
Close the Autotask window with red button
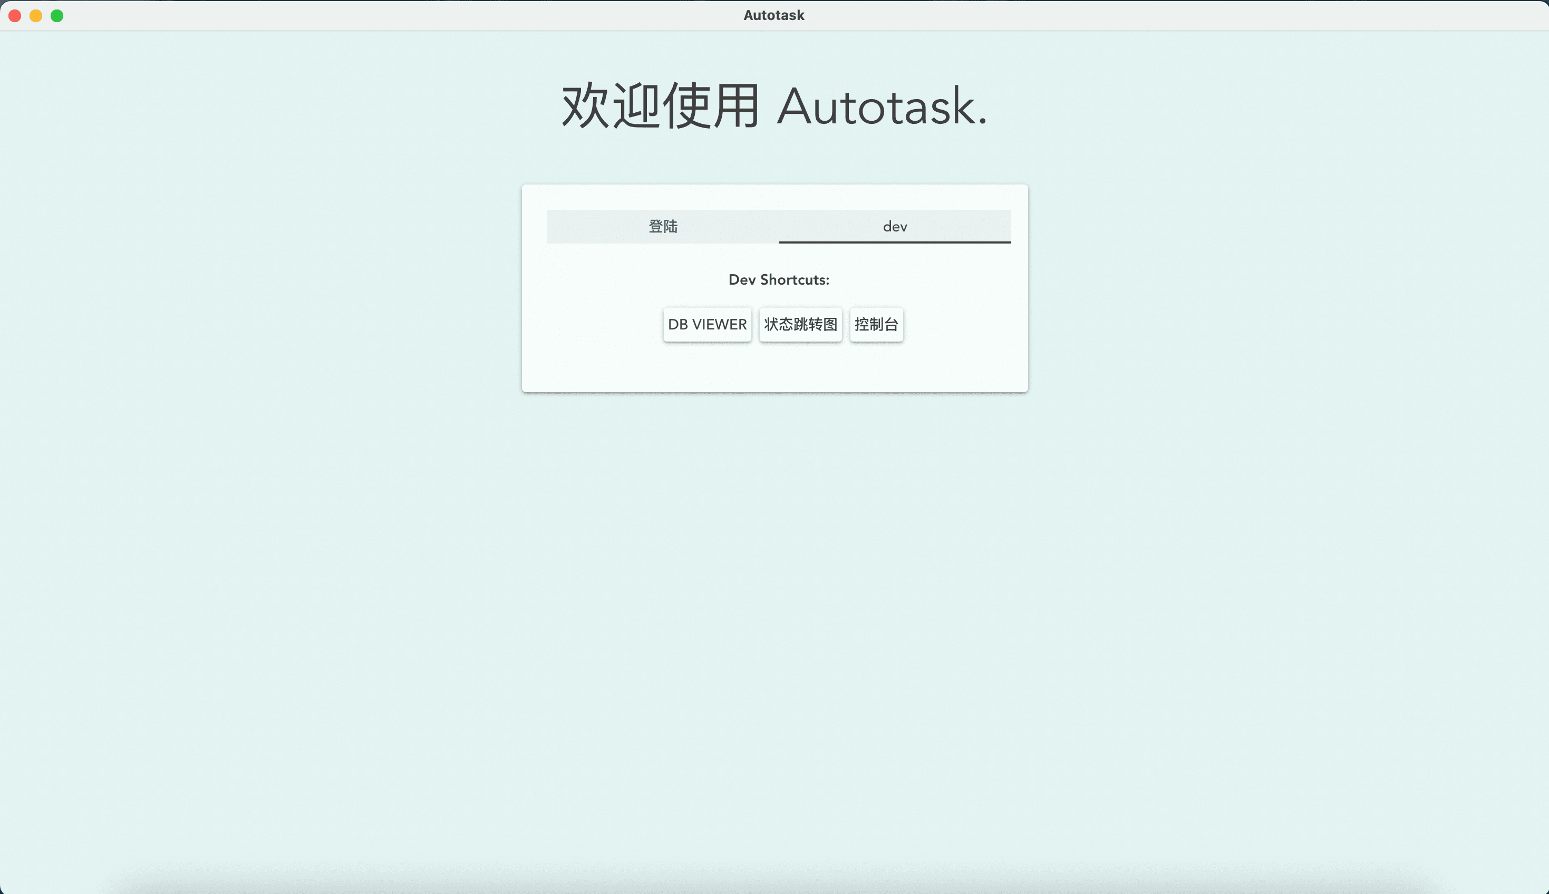point(15,15)
